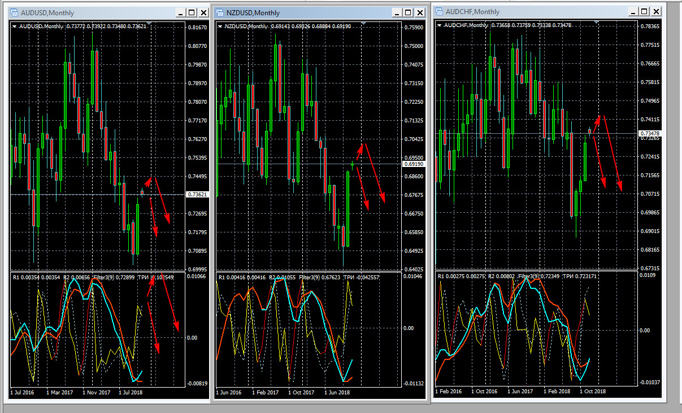This screenshot has height=413, width=682.
Task: Click the AUDUSD,Monthly window title text
Action: tap(47, 13)
